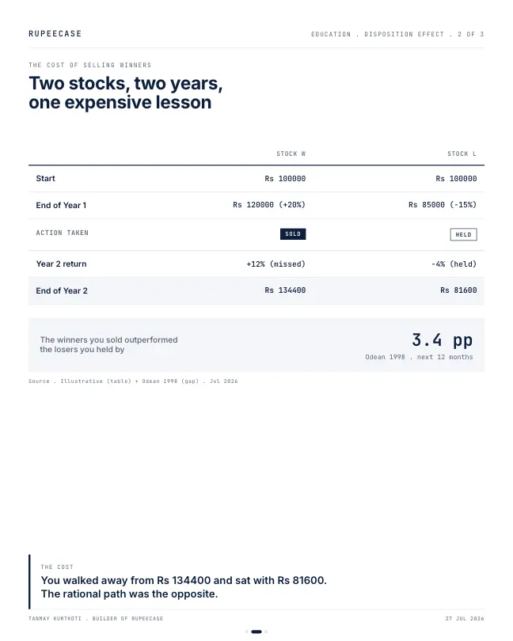
Task: Click the Tanmay Kurtkoti author credit
Action: 96,619
